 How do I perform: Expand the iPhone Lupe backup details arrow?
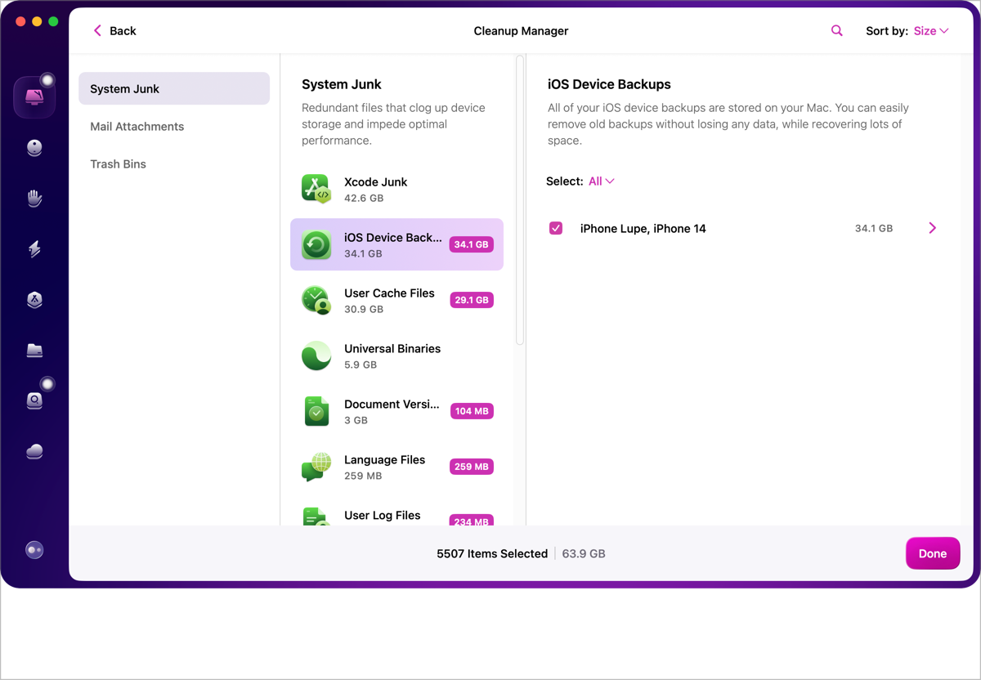point(932,229)
